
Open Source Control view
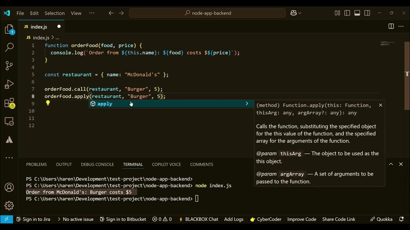click(x=9, y=66)
